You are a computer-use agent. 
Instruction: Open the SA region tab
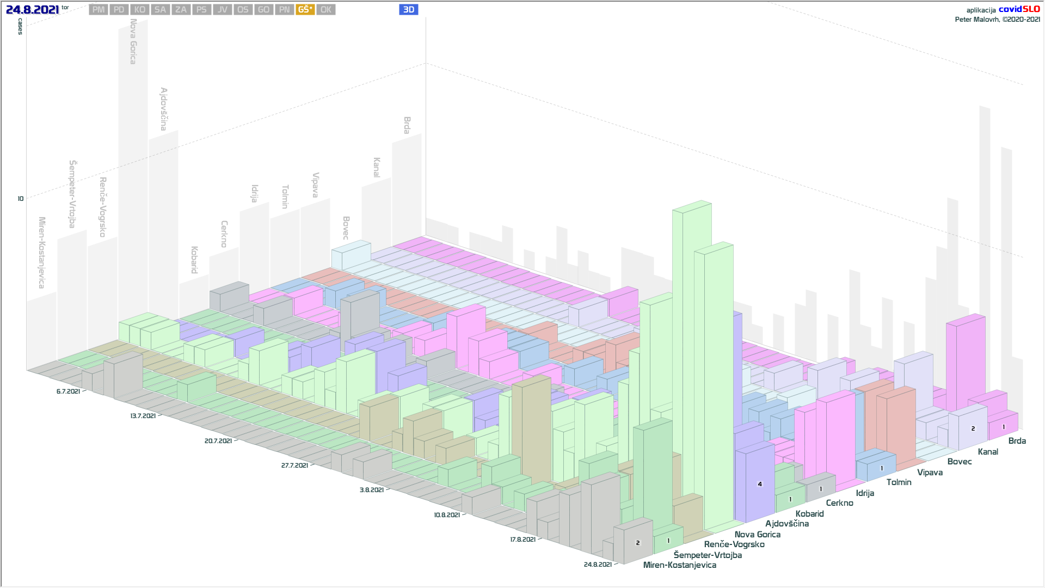pyautogui.click(x=160, y=10)
